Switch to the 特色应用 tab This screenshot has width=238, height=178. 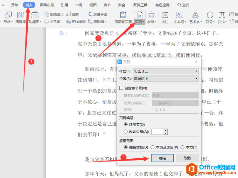[x=162, y=5]
